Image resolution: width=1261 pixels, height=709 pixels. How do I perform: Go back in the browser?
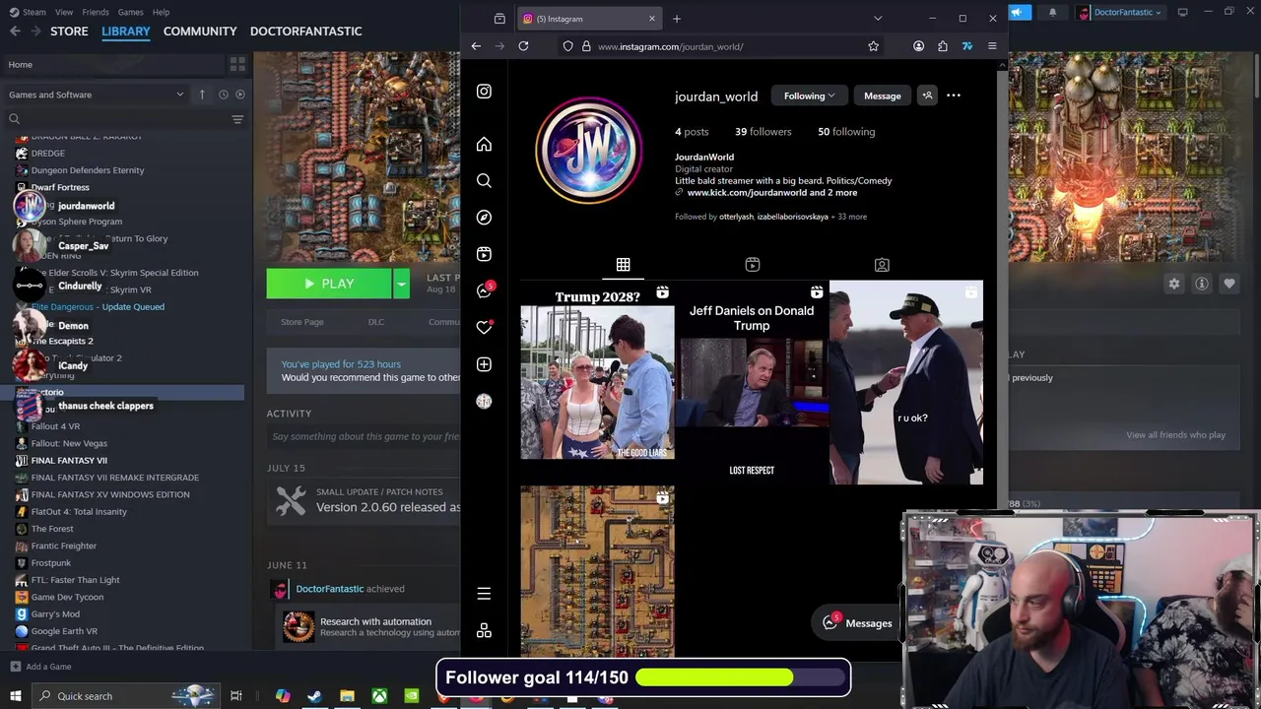pos(476,46)
